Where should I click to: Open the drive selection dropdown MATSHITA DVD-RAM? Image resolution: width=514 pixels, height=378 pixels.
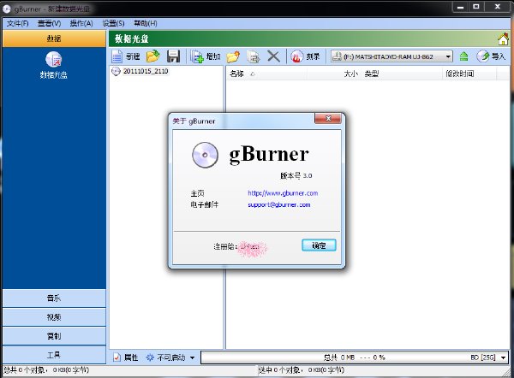pos(391,56)
